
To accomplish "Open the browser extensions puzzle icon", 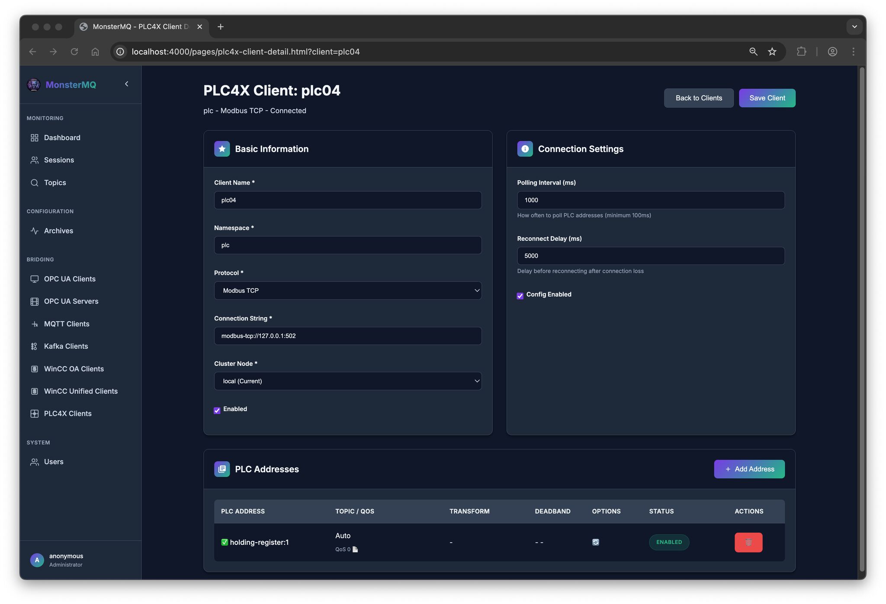I will coord(801,52).
